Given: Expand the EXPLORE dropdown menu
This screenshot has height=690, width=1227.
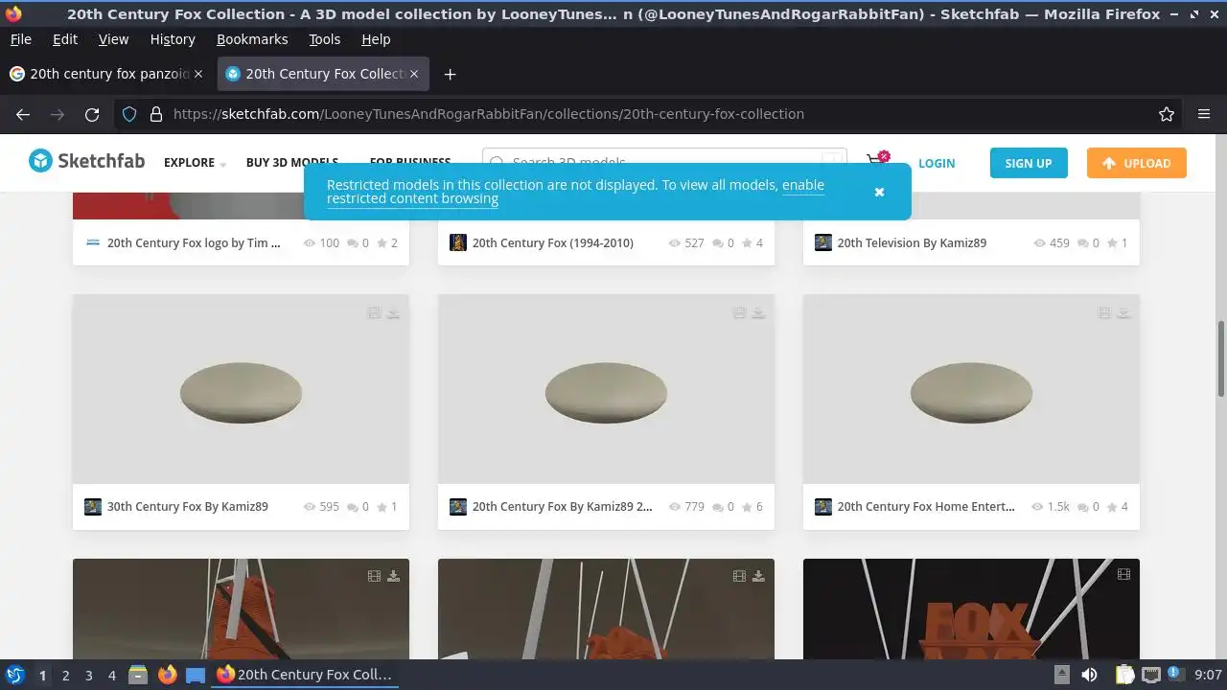Looking at the screenshot, I should click(x=195, y=163).
